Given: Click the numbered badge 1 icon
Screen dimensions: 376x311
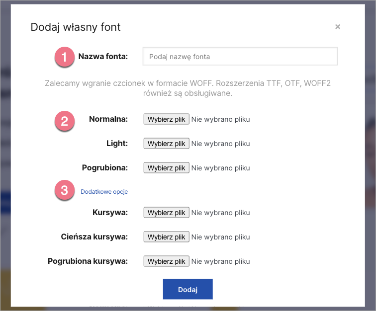Looking at the screenshot, I should pos(65,57).
